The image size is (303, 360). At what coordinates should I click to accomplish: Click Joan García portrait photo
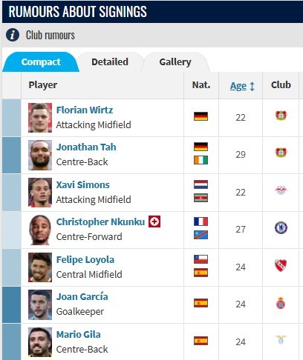[40, 304]
